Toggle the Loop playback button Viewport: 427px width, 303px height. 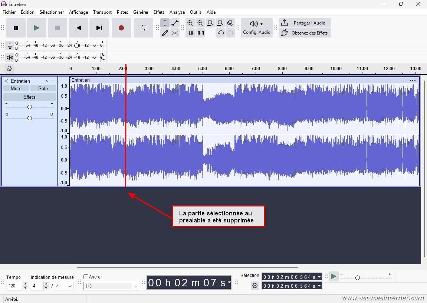[143, 28]
